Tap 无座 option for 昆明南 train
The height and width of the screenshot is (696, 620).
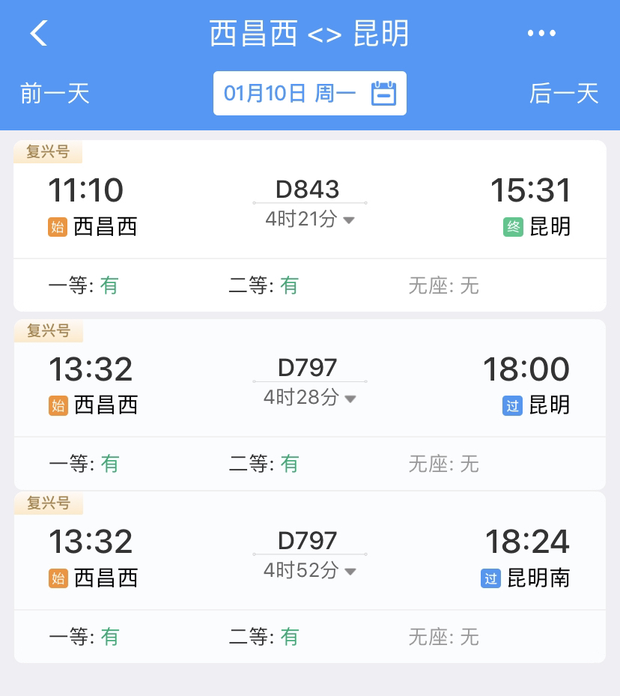click(x=443, y=637)
